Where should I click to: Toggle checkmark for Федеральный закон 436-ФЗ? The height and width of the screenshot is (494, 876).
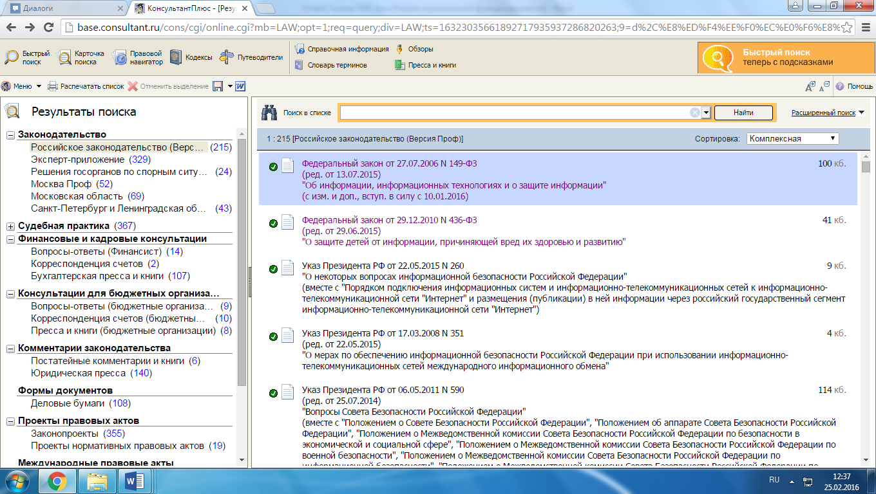pos(273,223)
